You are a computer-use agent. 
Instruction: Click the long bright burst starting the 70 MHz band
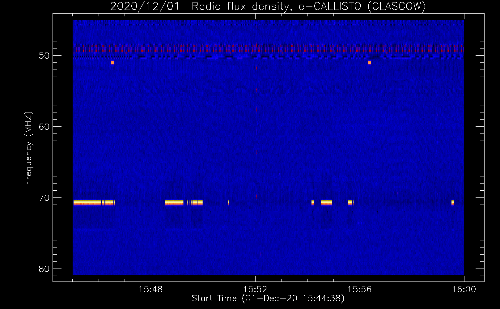click(x=87, y=202)
